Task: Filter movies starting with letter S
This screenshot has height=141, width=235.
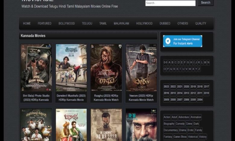Action: (x=177, y=69)
